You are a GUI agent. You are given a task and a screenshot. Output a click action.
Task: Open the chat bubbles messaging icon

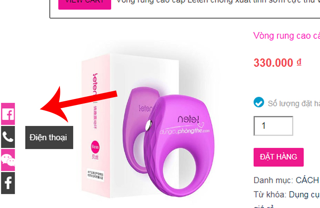click(8, 160)
